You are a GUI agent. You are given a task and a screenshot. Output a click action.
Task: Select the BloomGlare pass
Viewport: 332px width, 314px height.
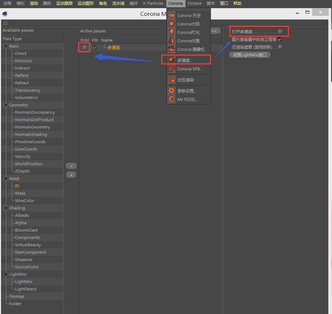pyautogui.click(x=26, y=230)
